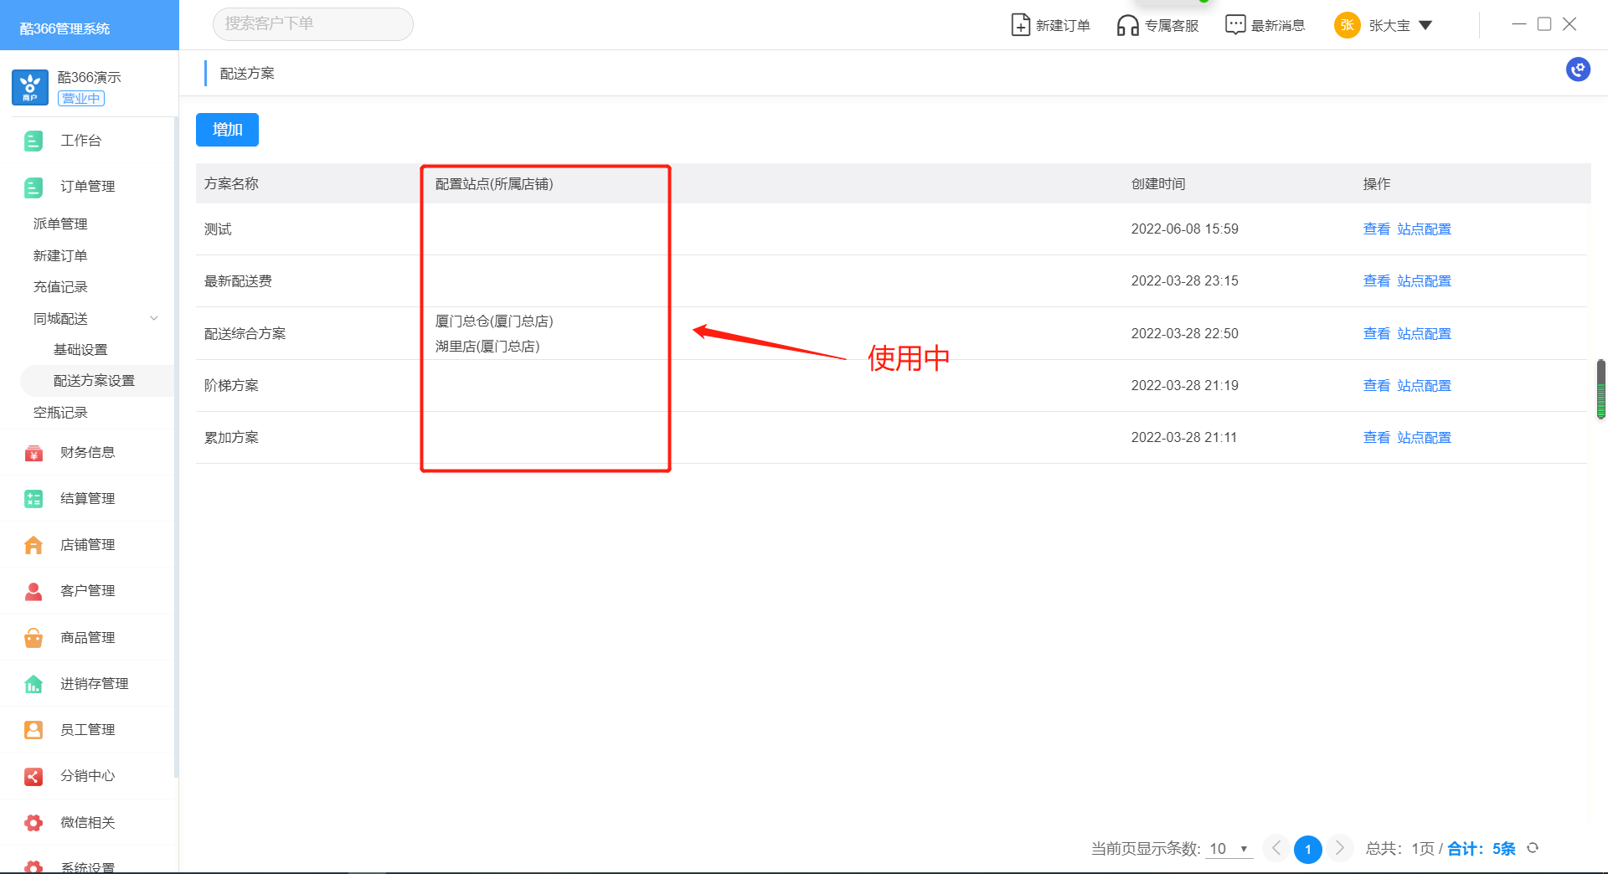Collapse the 同城配送 submenu chevron
1608x874 pixels.
pos(154,318)
